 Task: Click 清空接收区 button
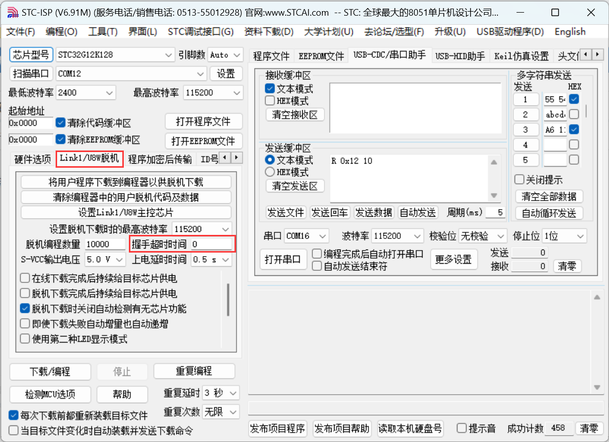[x=295, y=115]
